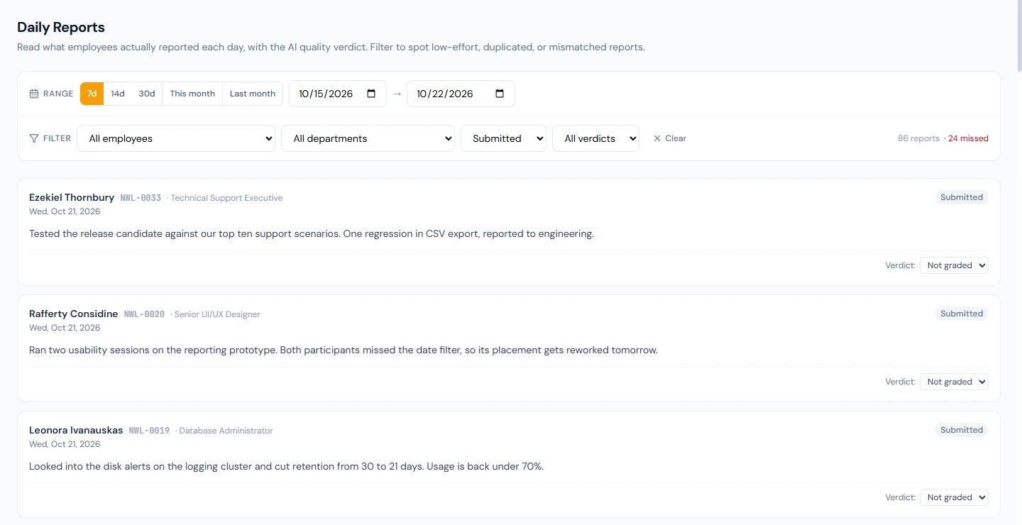Click the Daily Reports heading
This screenshot has width=1022, height=525.
pyautogui.click(x=61, y=27)
